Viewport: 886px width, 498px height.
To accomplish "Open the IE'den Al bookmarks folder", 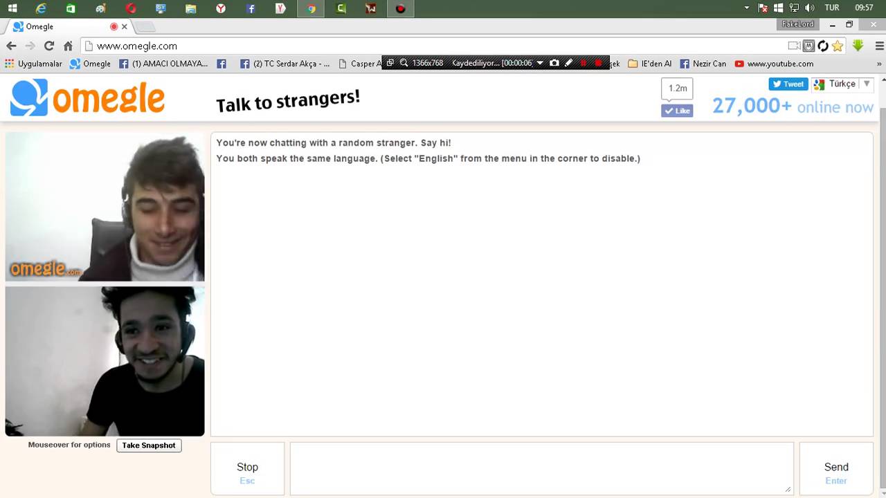I will click(650, 64).
